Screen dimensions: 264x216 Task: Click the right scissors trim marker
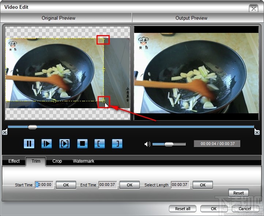pyautogui.click(x=257, y=132)
